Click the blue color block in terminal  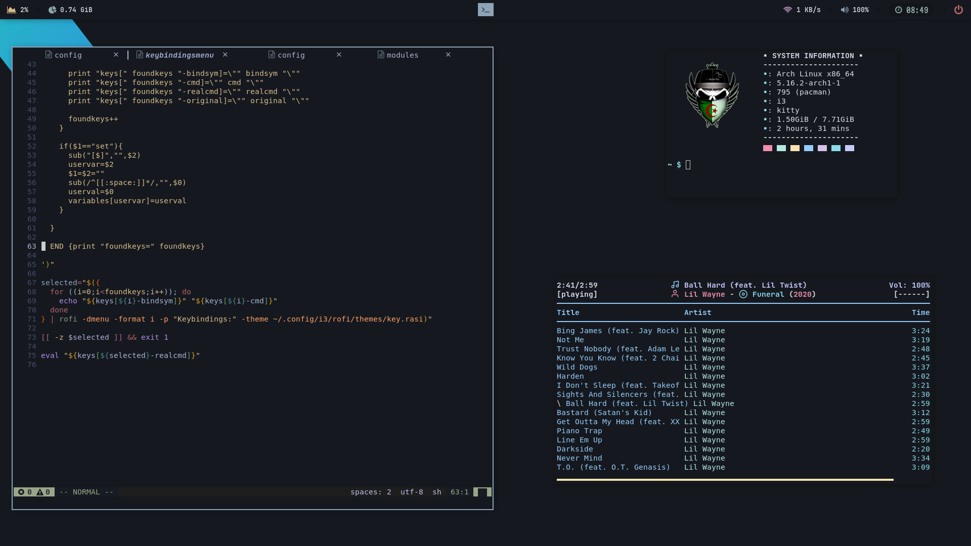tap(809, 148)
